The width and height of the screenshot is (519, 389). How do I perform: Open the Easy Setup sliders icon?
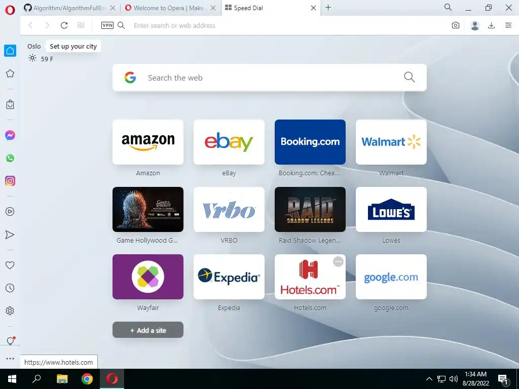click(x=508, y=25)
